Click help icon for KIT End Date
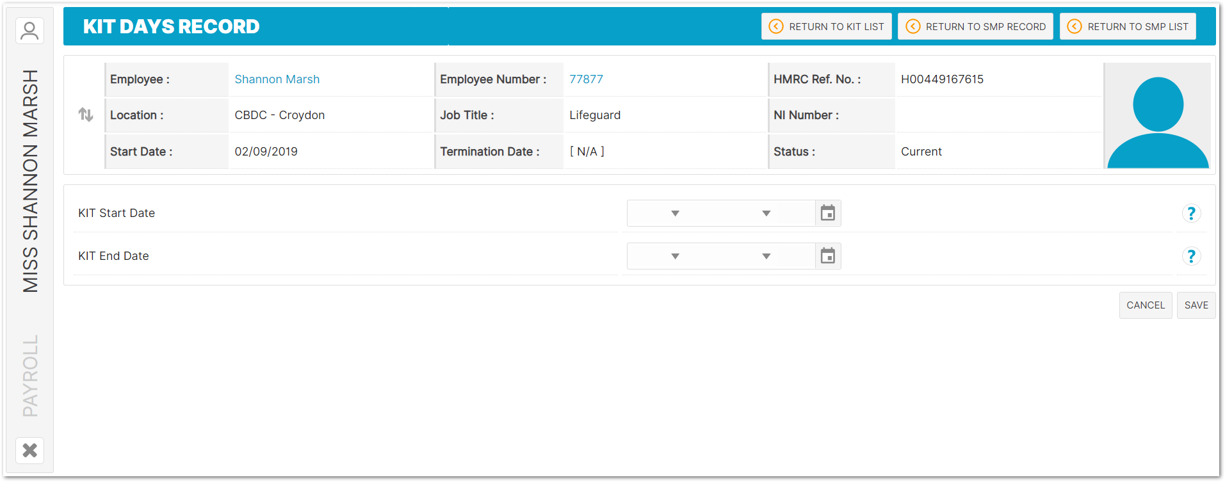Screen dimensions: 1225x482 coord(1190,256)
